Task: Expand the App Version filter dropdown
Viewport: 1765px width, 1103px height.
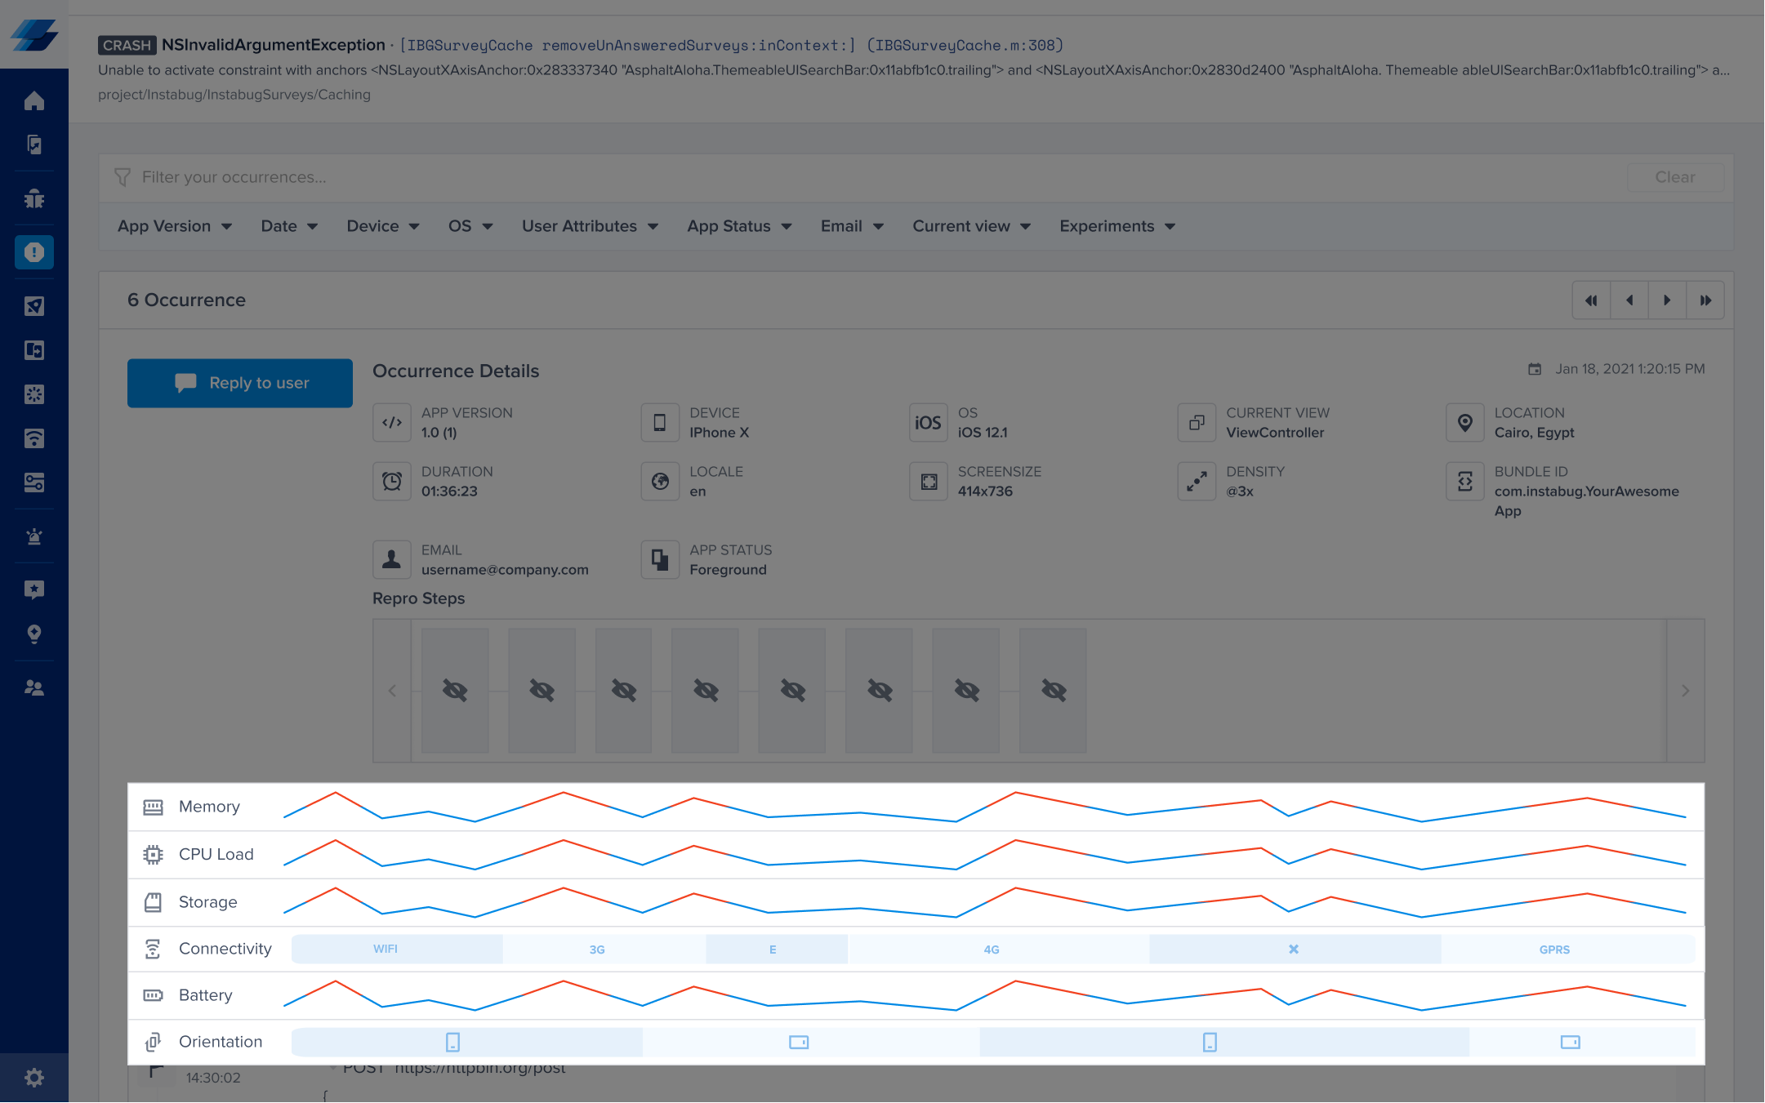Action: (174, 226)
